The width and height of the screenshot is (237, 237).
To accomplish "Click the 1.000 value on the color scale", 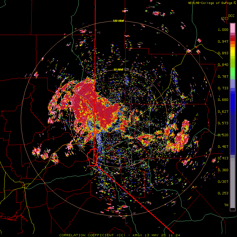I will coord(223,29).
